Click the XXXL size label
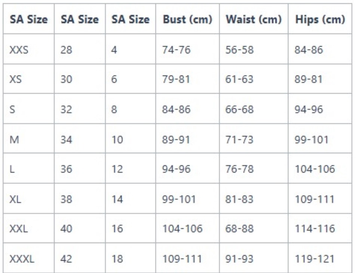The height and width of the screenshot is (273, 356). (x=22, y=259)
